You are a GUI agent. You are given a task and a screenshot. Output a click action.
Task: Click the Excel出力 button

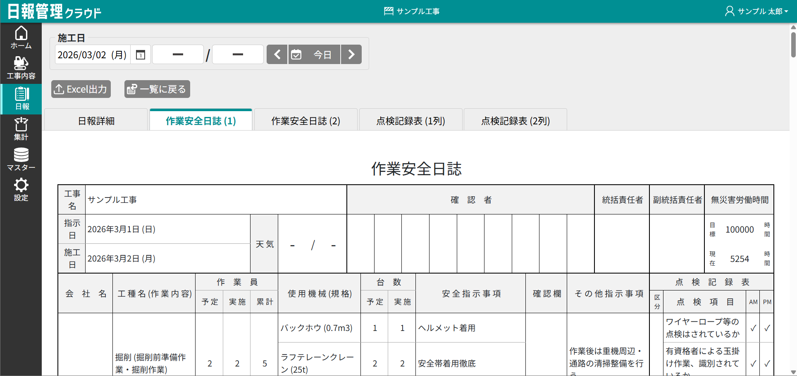(x=81, y=89)
